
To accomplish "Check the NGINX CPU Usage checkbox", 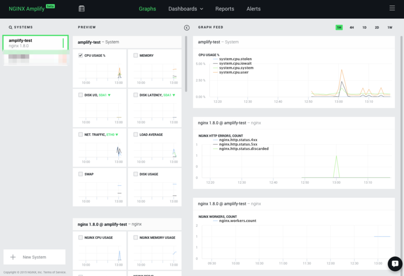I will (80, 237).
